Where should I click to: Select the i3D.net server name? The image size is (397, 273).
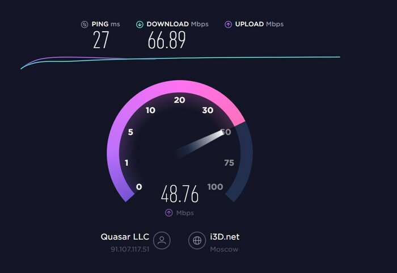(225, 237)
